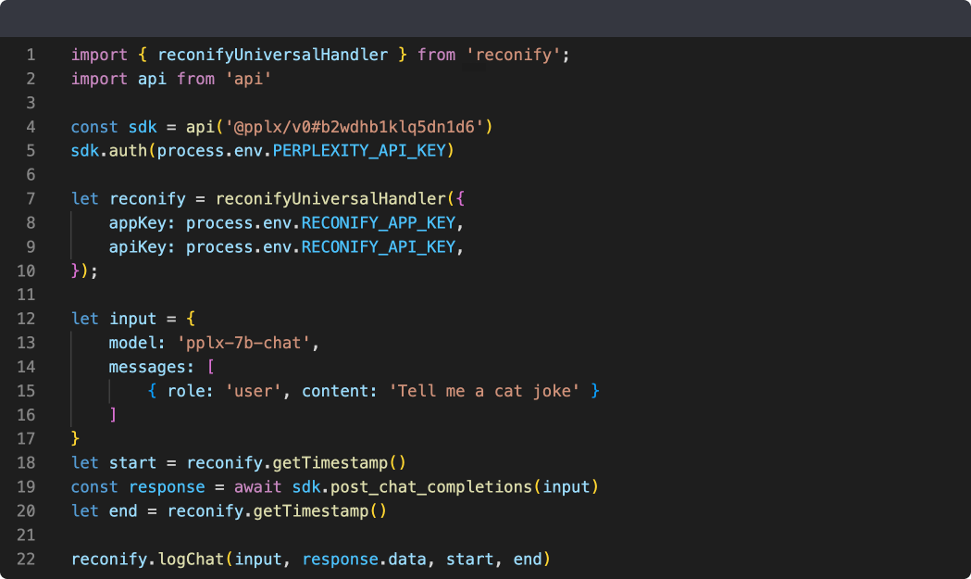971x579 pixels.
Task: Place cursor on 'reconify' import string
Action: [x=516, y=55]
